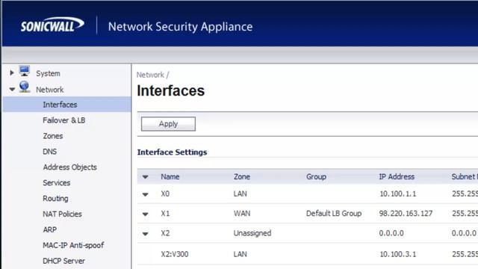The width and height of the screenshot is (478, 269).
Task: Open the Zones page
Action: coord(53,136)
